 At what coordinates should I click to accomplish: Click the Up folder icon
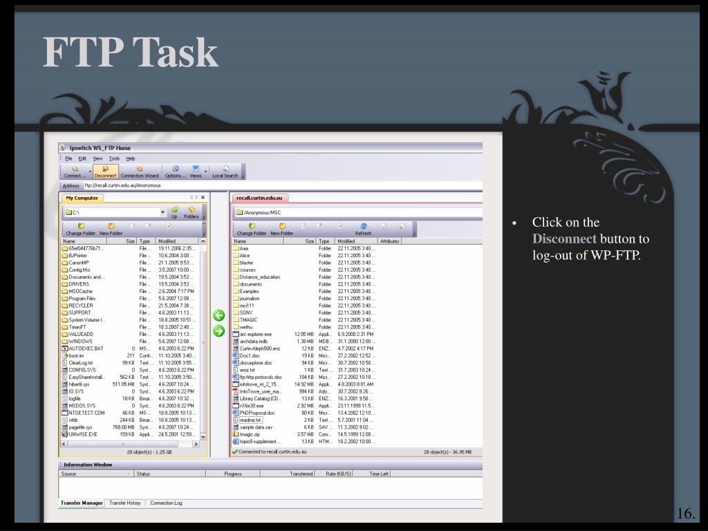[x=174, y=212]
